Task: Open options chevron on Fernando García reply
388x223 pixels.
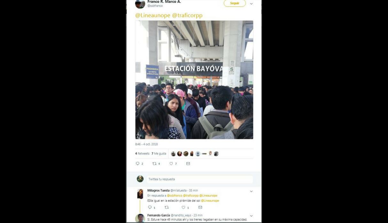Action: (251, 216)
